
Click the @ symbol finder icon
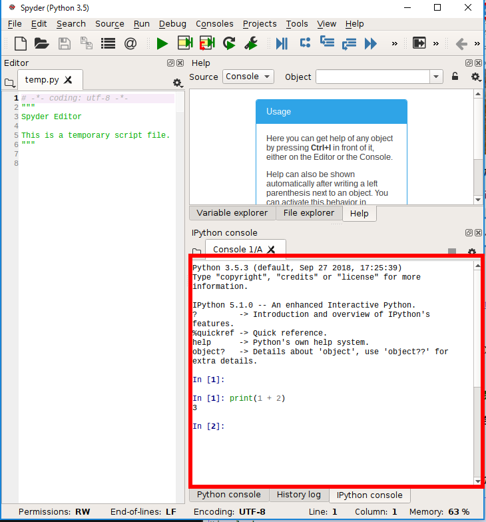pyautogui.click(x=130, y=44)
